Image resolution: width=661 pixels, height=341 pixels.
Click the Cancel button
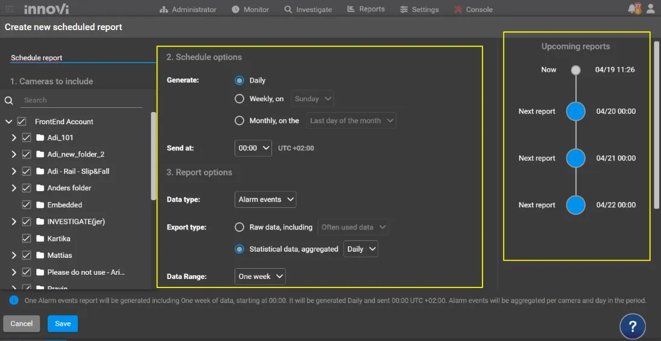[x=22, y=324]
